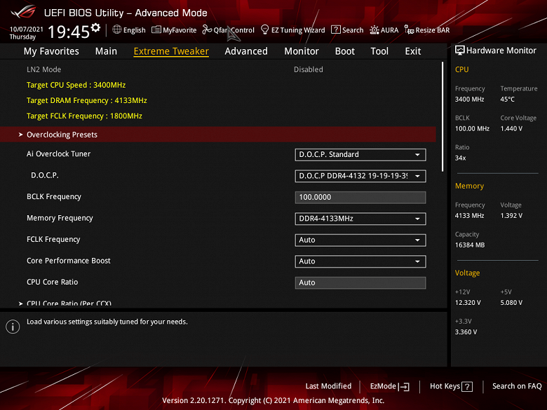Click Core Voltage 1.440 V value
This screenshot has height=410, width=547.
click(x=511, y=129)
